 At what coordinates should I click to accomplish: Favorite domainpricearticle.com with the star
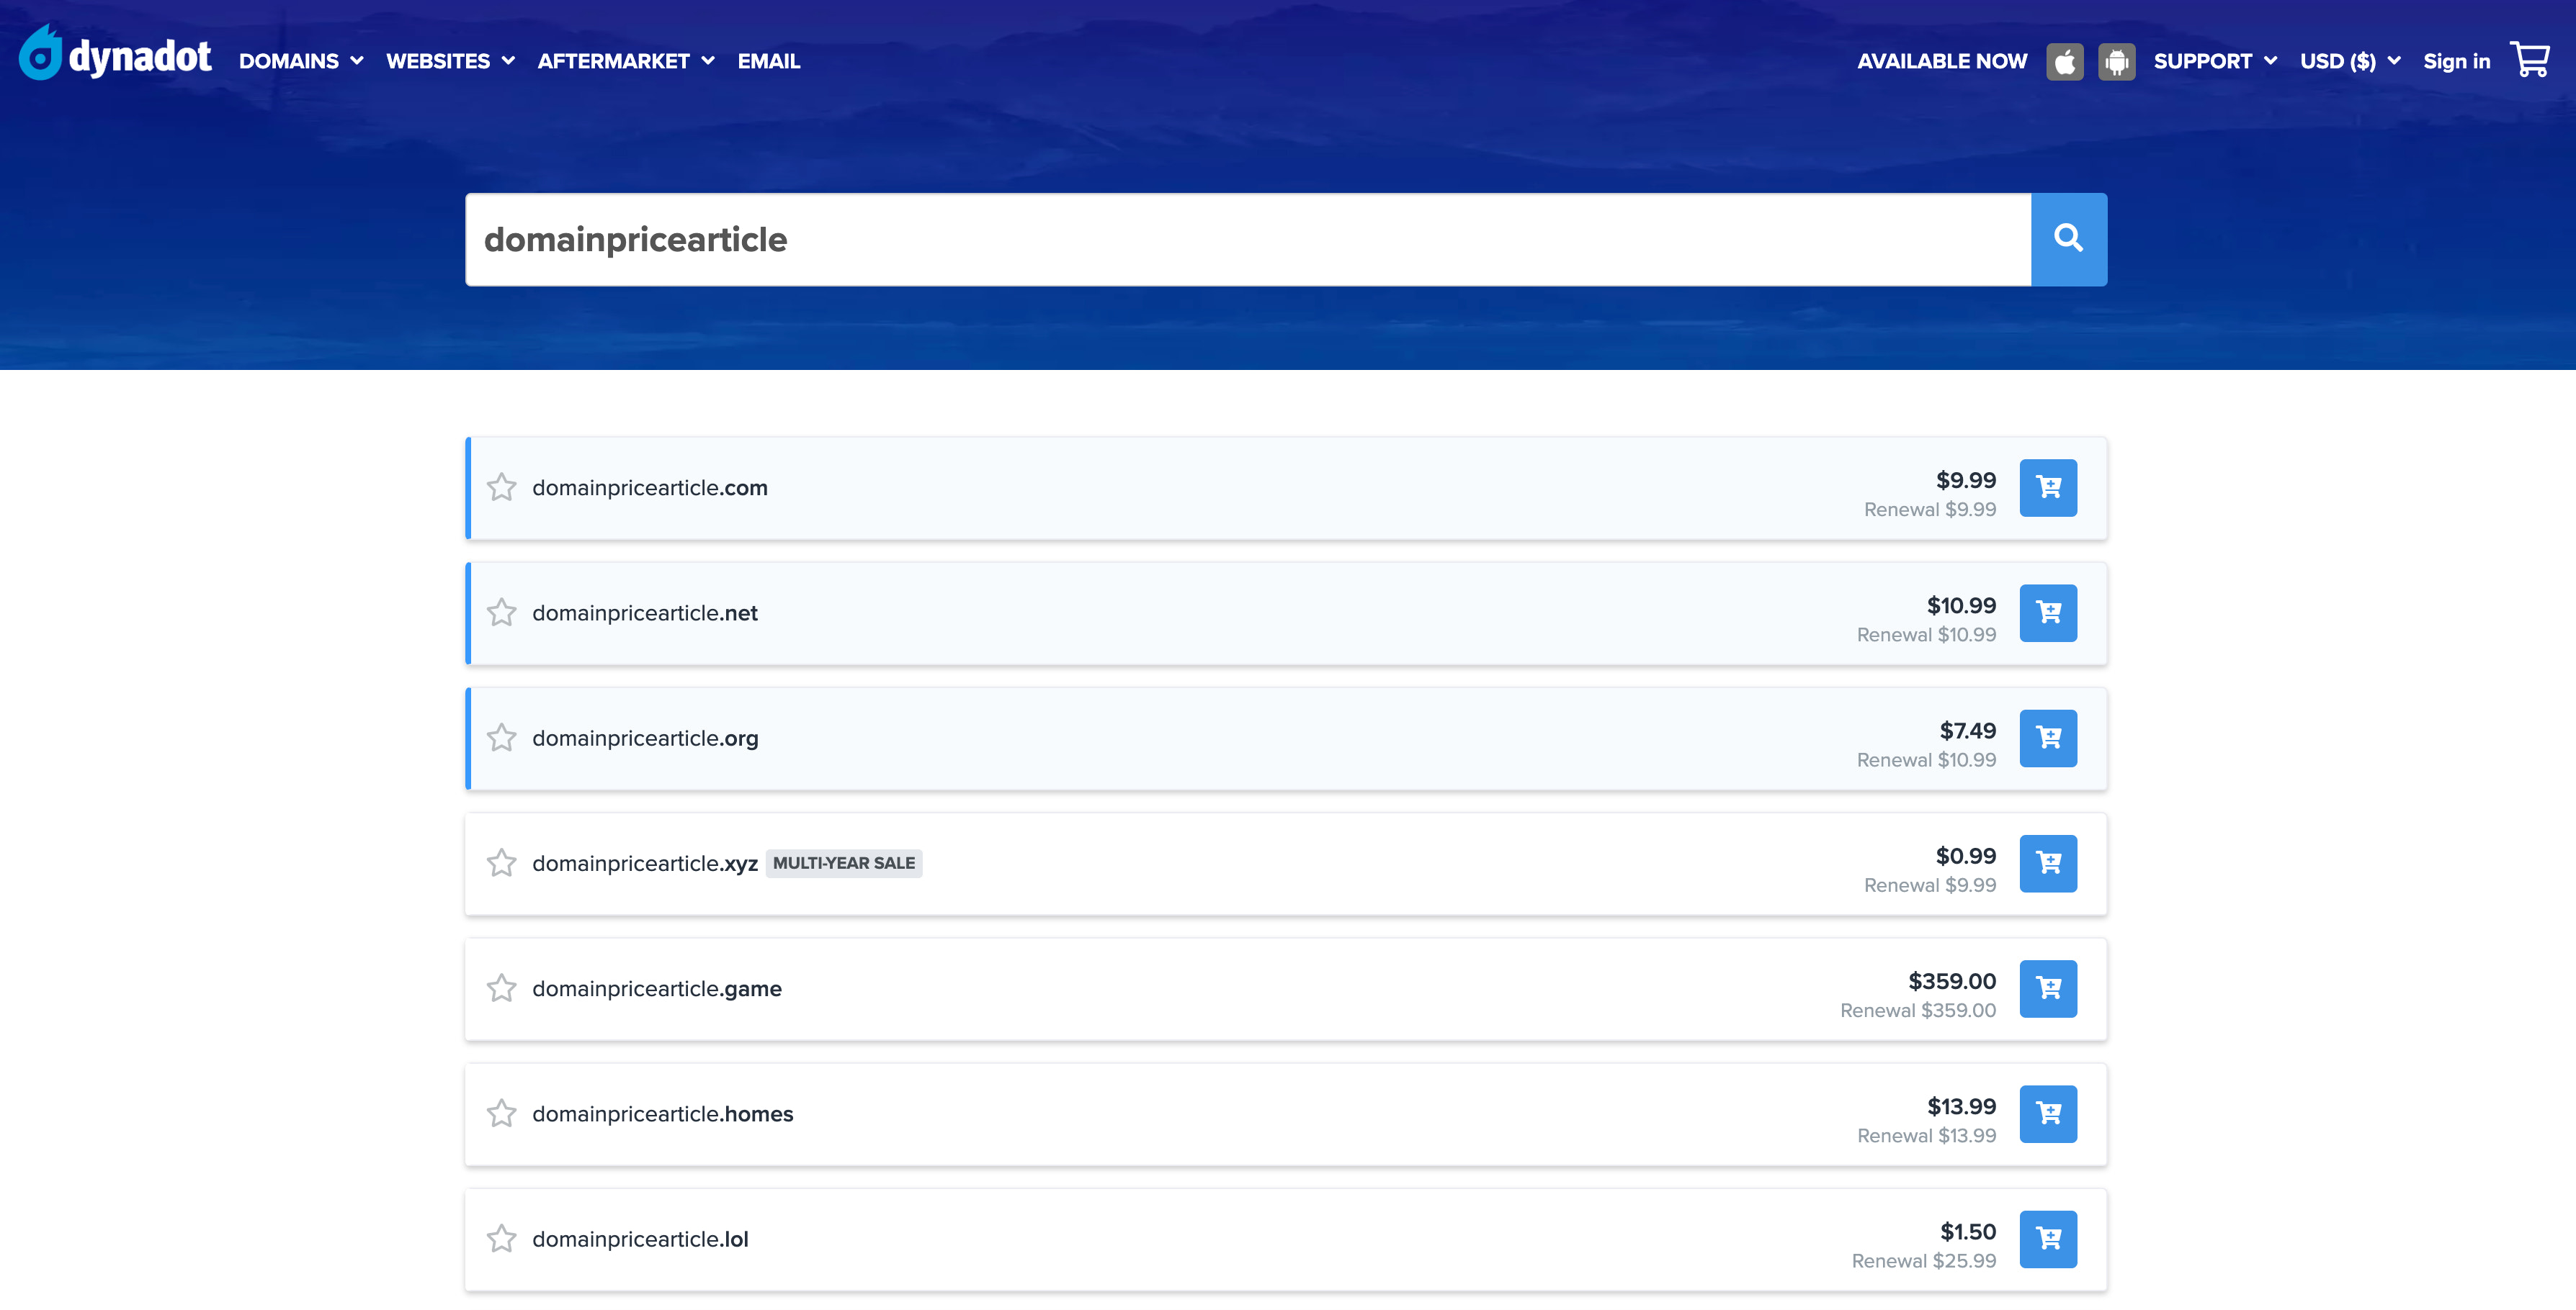(502, 487)
